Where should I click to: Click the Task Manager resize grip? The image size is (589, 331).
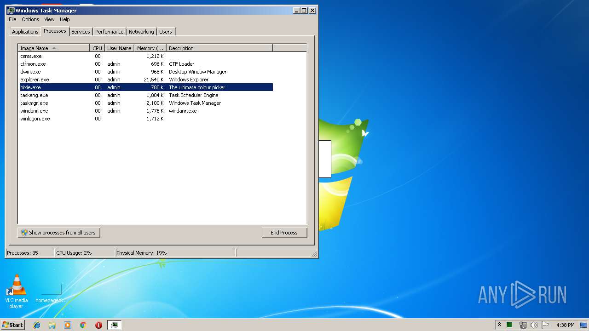point(314,254)
